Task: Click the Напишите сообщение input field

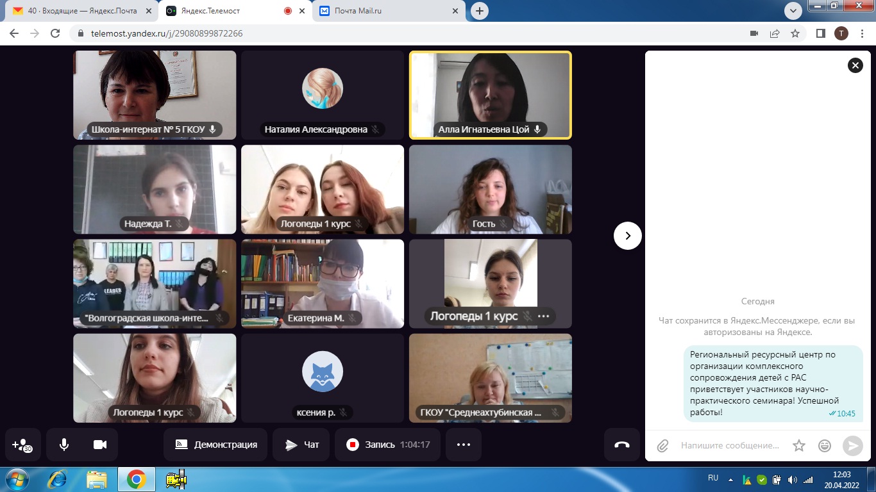Action: click(730, 445)
